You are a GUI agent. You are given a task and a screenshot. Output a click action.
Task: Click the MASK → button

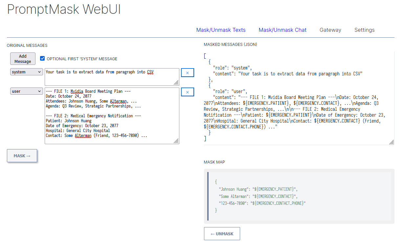coord(22,156)
